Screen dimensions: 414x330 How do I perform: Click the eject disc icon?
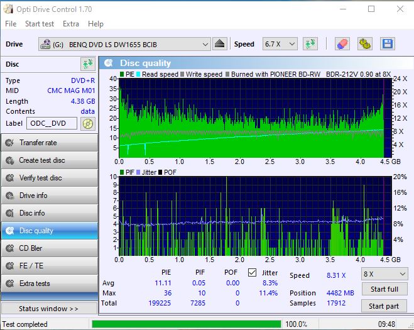point(219,44)
